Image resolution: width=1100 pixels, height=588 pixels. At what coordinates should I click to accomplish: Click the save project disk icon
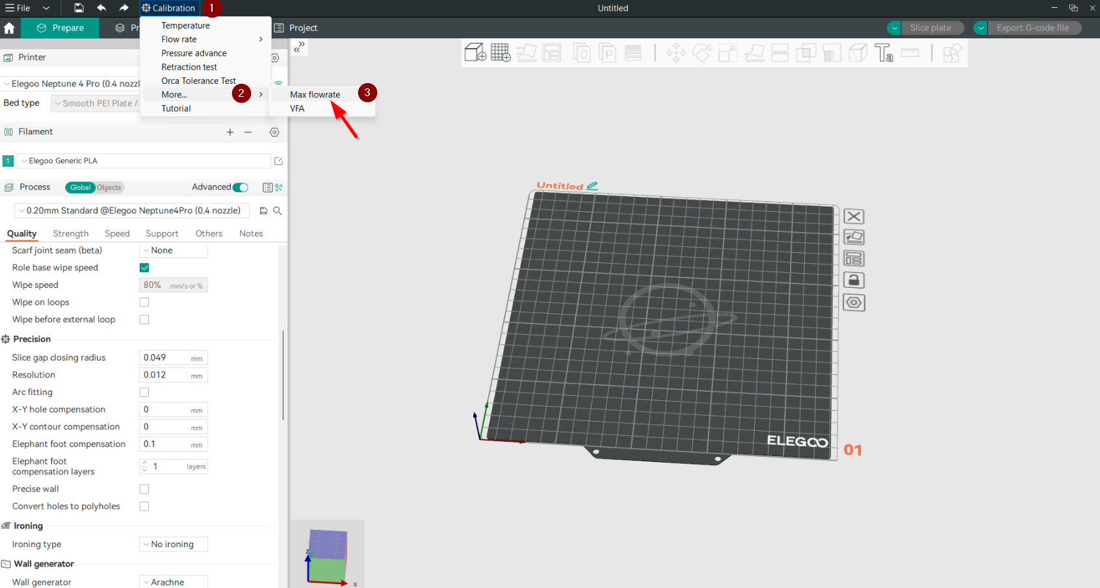coord(79,8)
